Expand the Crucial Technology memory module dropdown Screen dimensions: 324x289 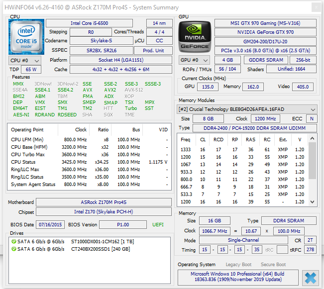pyautogui.click(x=313, y=109)
